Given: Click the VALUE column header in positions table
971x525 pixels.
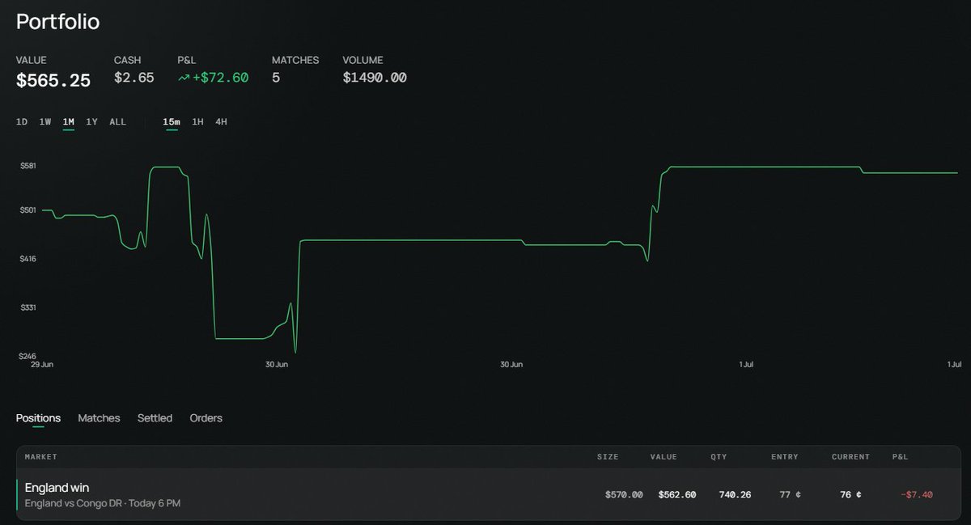Looking at the screenshot, I should 664,457.
